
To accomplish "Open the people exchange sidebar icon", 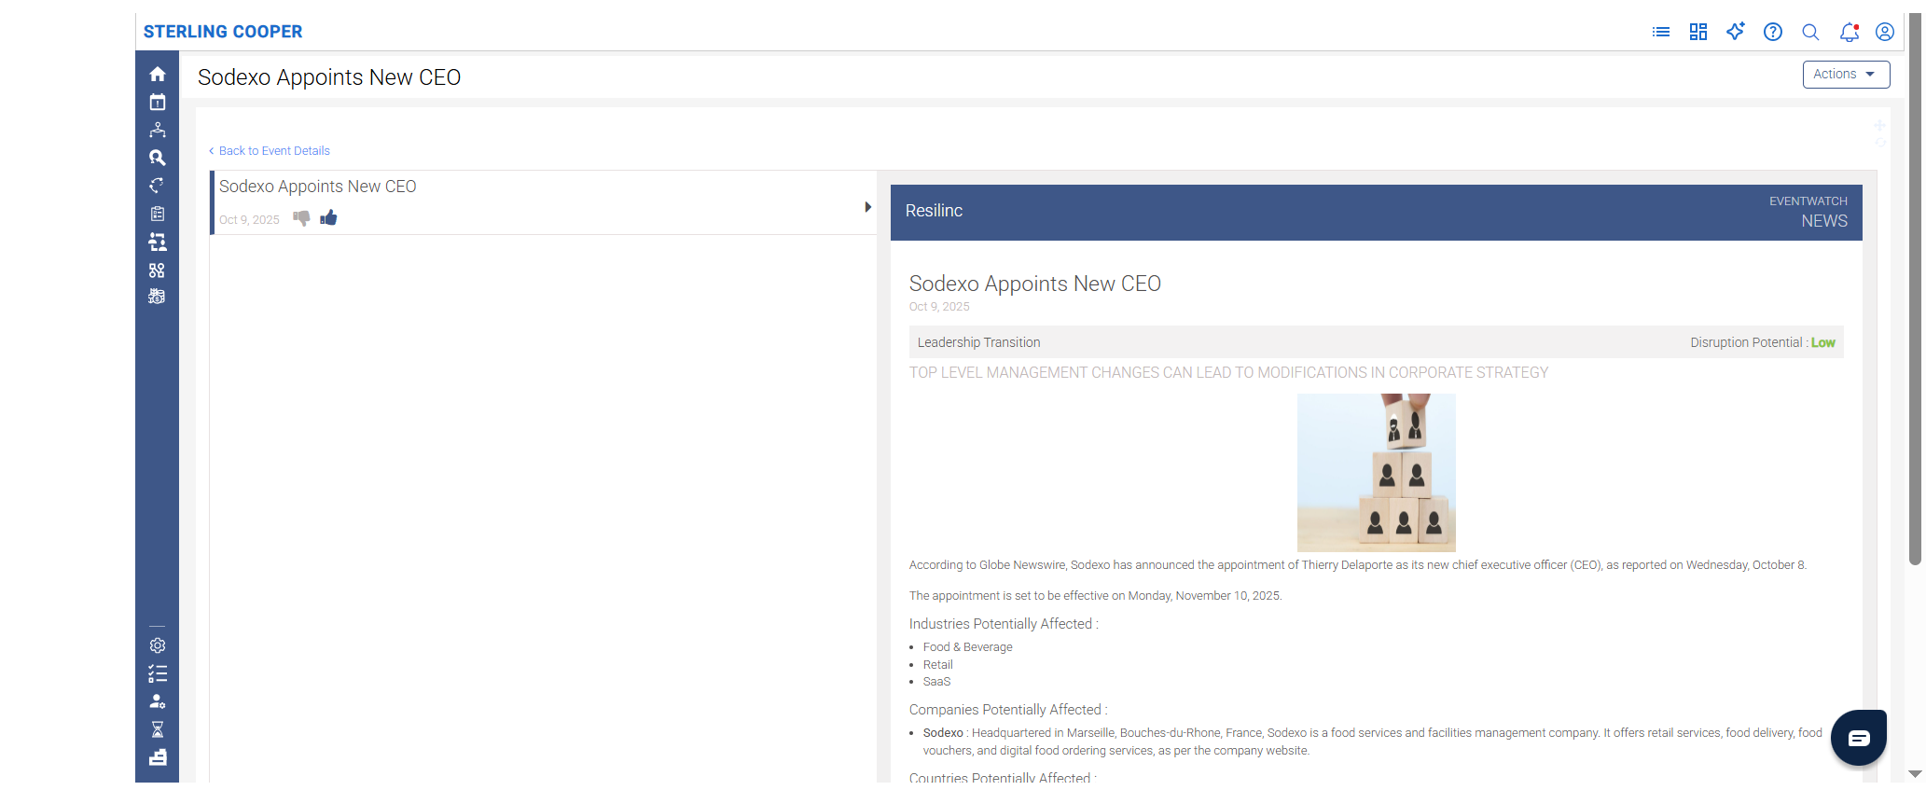I will (158, 243).
